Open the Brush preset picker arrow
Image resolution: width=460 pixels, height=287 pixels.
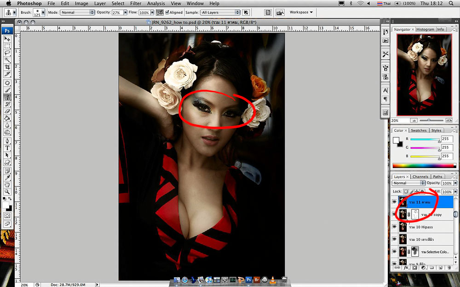(x=43, y=12)
